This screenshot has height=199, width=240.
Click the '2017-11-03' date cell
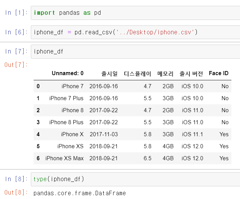pos(104,134)
